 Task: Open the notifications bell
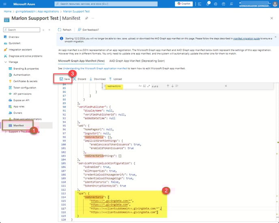(x=208, y=4)
